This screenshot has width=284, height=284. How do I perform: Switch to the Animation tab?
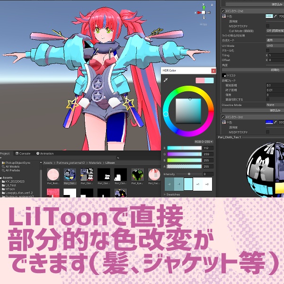tap(45, 153)
